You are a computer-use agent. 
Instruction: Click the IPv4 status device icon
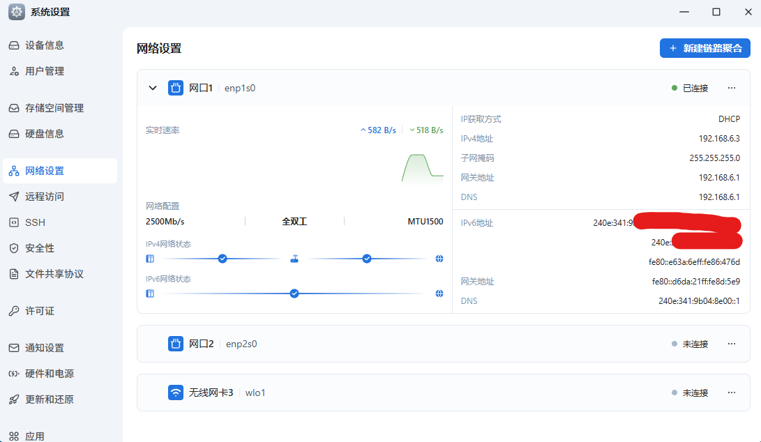click(x=150, y=259)
